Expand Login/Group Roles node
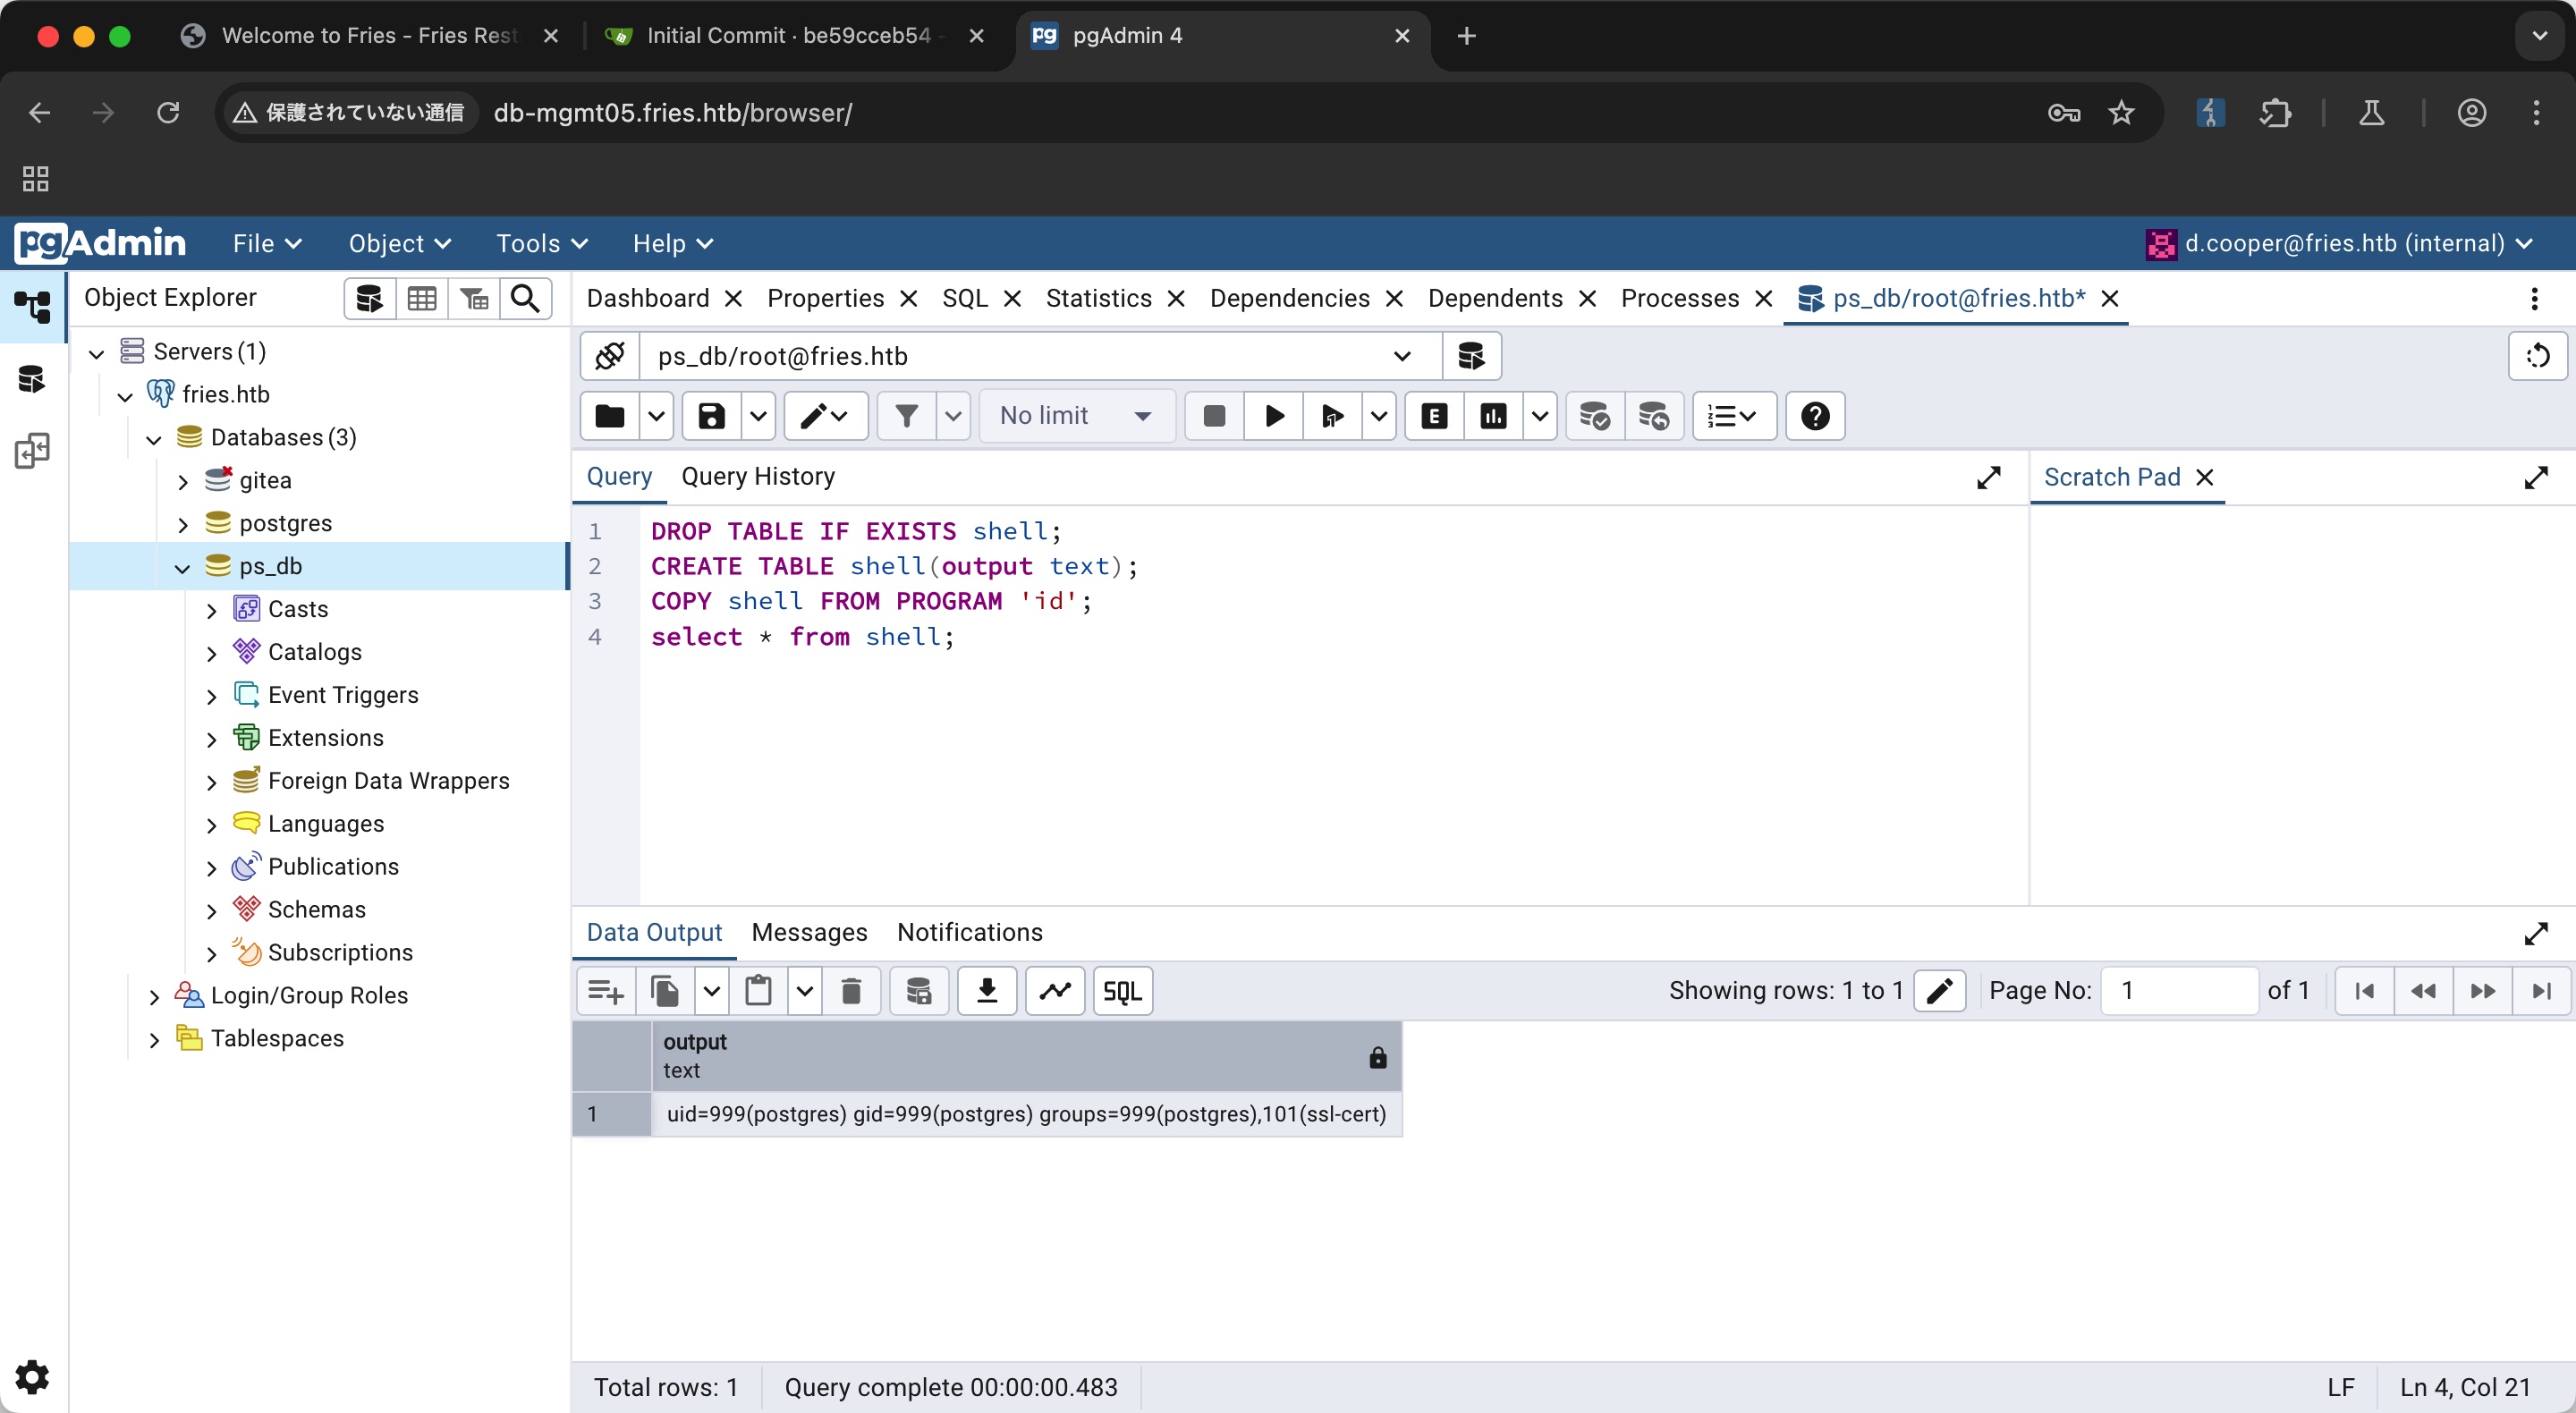 (x=154, y=996)
